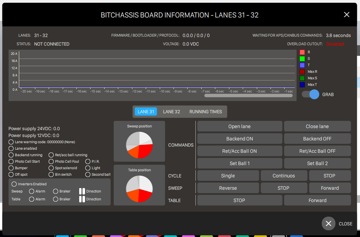Click the Sweep position pie chart

point(139,145)
